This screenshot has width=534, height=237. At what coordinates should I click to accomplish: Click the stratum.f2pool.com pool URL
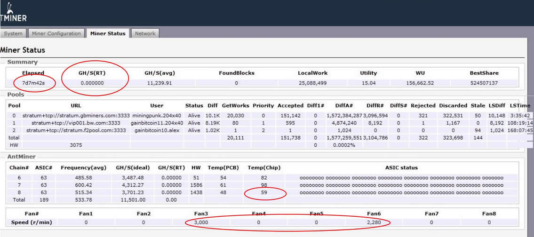click(76, 130)
